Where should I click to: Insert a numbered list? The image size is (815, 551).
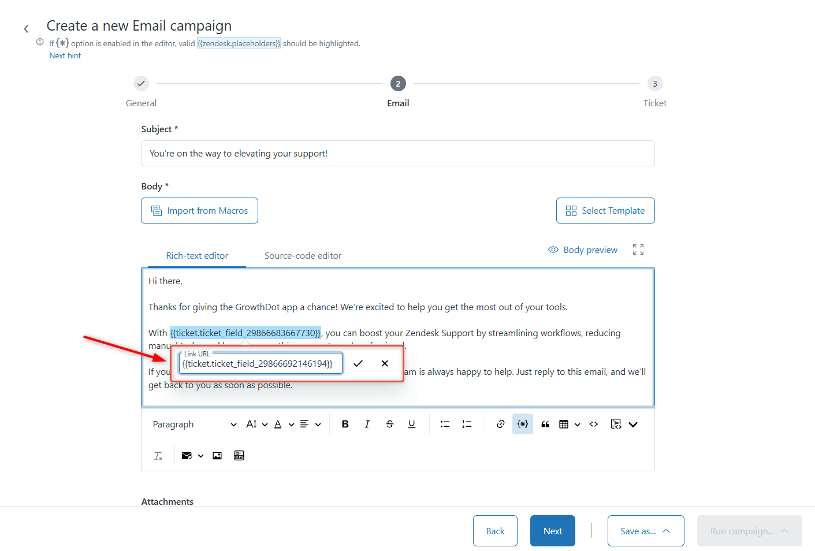467,425
